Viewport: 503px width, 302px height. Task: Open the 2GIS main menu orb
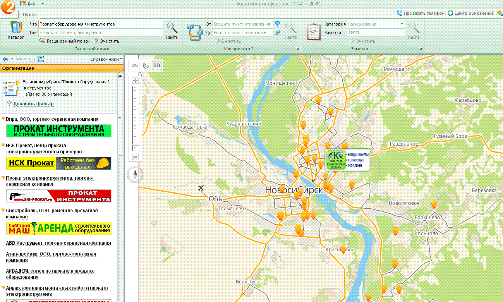[x=8, y=7]
